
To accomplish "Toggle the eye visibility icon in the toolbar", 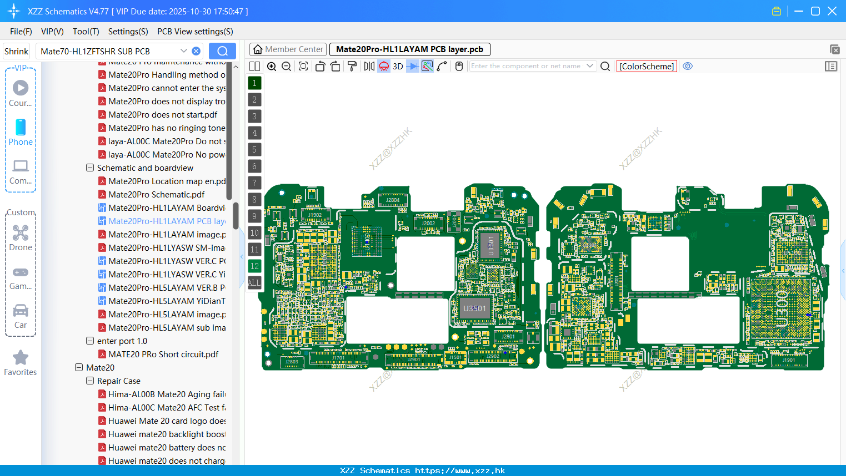I will pos(688,66).
